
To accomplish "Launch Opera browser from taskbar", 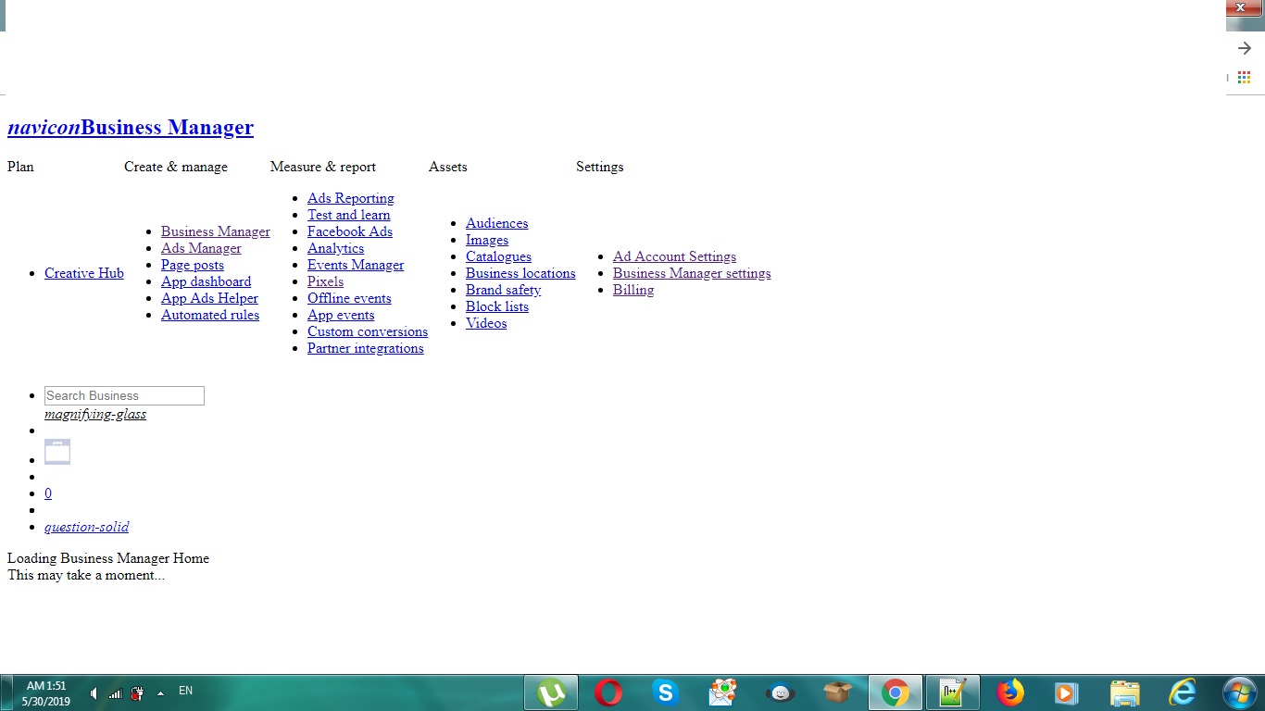I will tap(608, 692).
